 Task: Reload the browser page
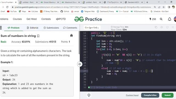tap(7, 7)
